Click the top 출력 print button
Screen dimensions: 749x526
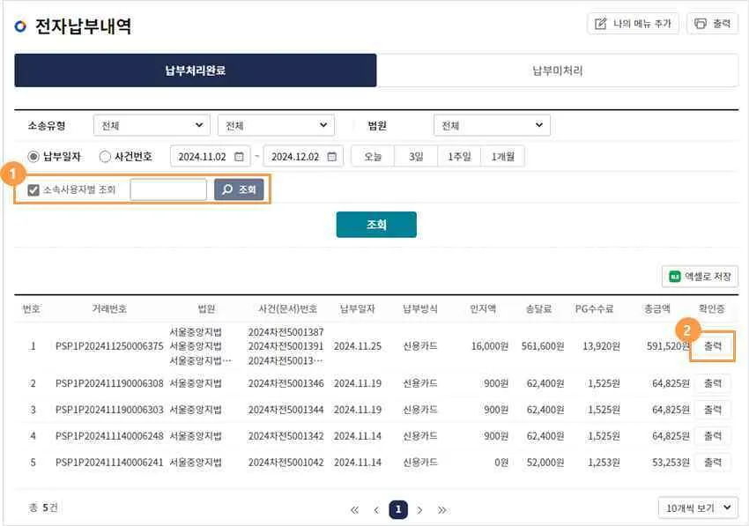[x=712, y=24]
